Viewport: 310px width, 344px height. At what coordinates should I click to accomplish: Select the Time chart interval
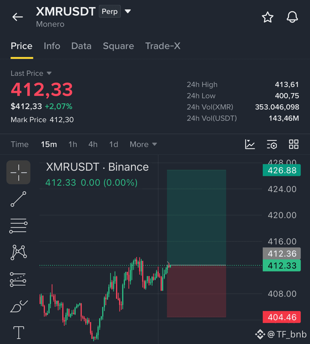point(20,144)
